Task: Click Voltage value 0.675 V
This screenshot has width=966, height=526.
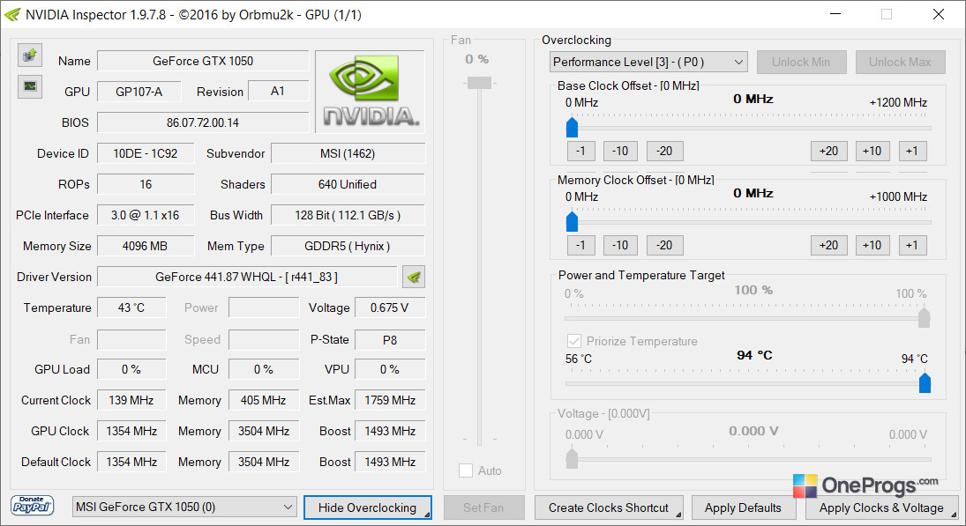Action: pyautogui.click(x=390, y=307)
